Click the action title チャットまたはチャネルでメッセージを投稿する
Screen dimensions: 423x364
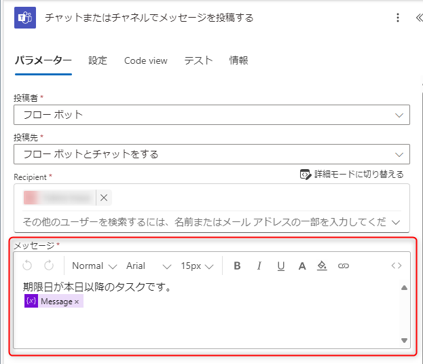tap(149, 18)
